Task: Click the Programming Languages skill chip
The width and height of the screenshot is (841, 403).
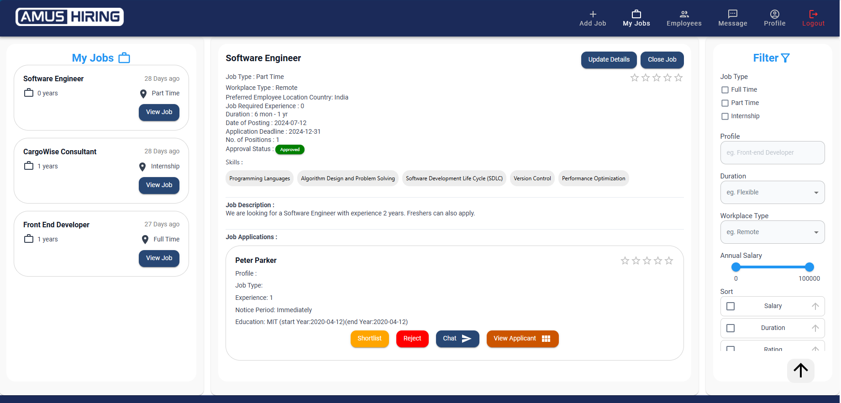Action: click(x=260, y=178)
